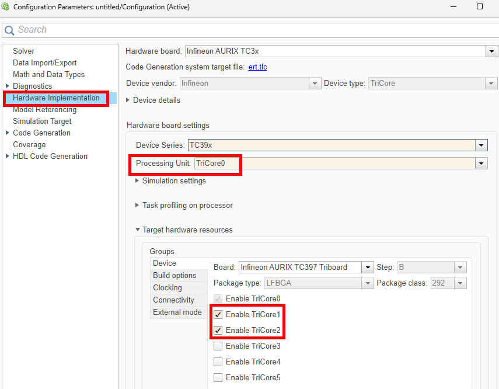Viewport: 499px width, 389px height.
Task: Open the ert.tlc target file link
Action: [x=257, y=67]
